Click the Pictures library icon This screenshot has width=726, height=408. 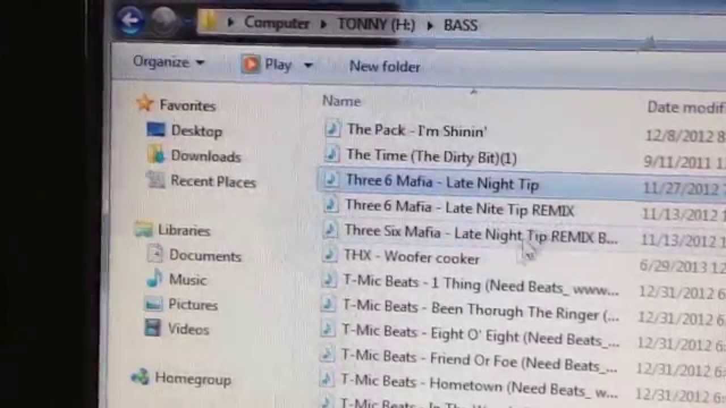[x=153, y=304]
